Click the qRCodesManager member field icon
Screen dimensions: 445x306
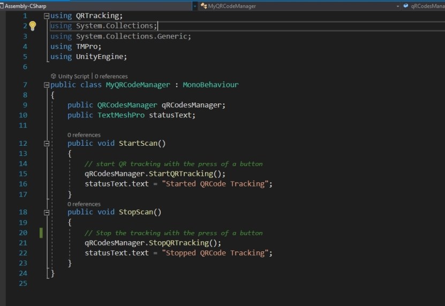coord(406,6)
